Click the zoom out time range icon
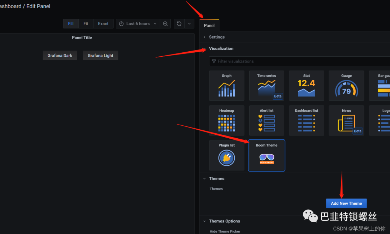This screenshot has height=234, width=390. [165, 23]
